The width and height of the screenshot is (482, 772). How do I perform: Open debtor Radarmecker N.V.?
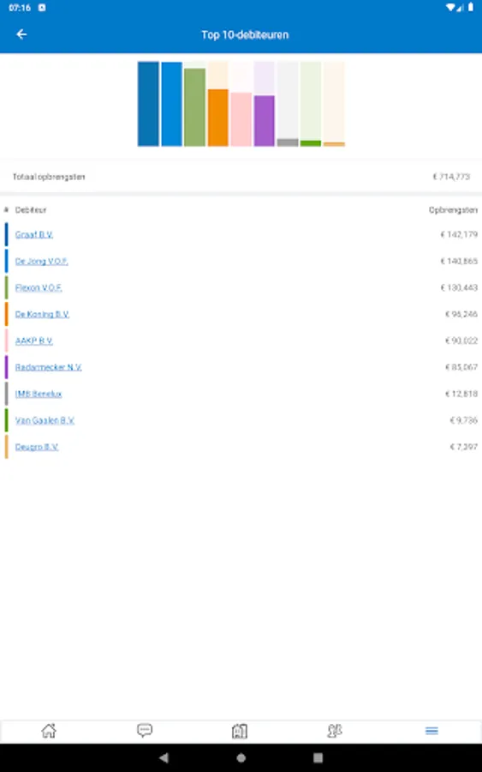[x=48, y=367]
